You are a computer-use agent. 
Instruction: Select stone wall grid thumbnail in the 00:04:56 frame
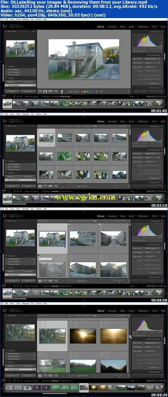point(82,239)
